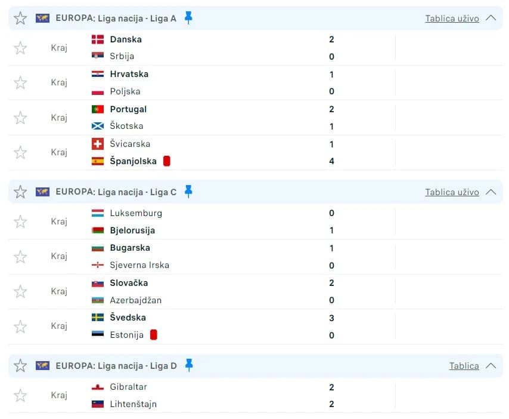Collapse the Liga A section chevron
The width and height of the screenshot is (509, 419).
(x=491, y=18)
